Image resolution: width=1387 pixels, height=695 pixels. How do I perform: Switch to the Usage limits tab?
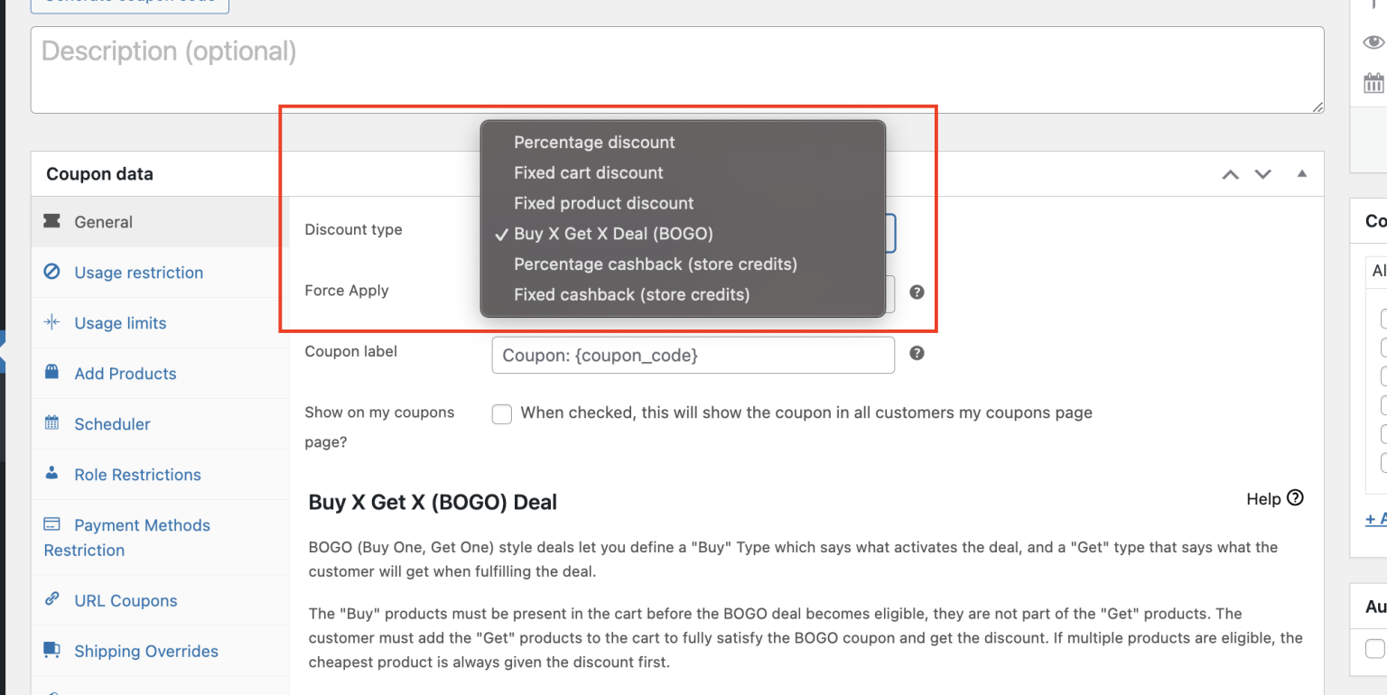click(120, 322)
